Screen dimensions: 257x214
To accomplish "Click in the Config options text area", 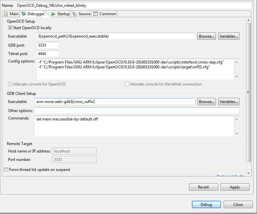I will (135, 69).
